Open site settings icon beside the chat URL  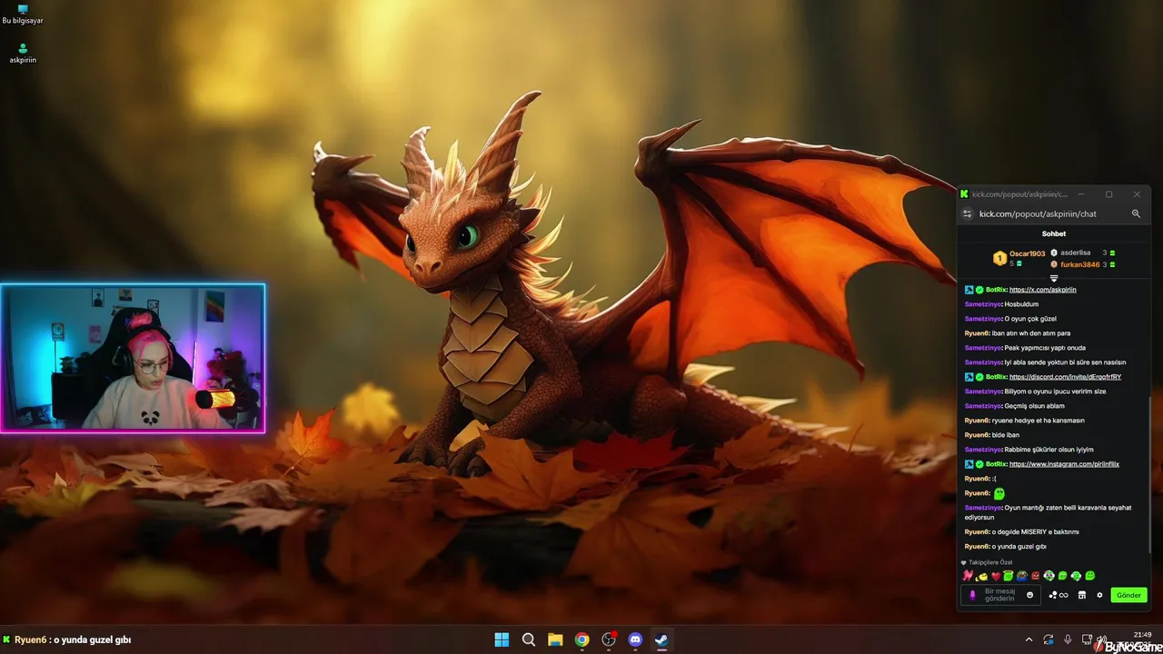(968, 213)
